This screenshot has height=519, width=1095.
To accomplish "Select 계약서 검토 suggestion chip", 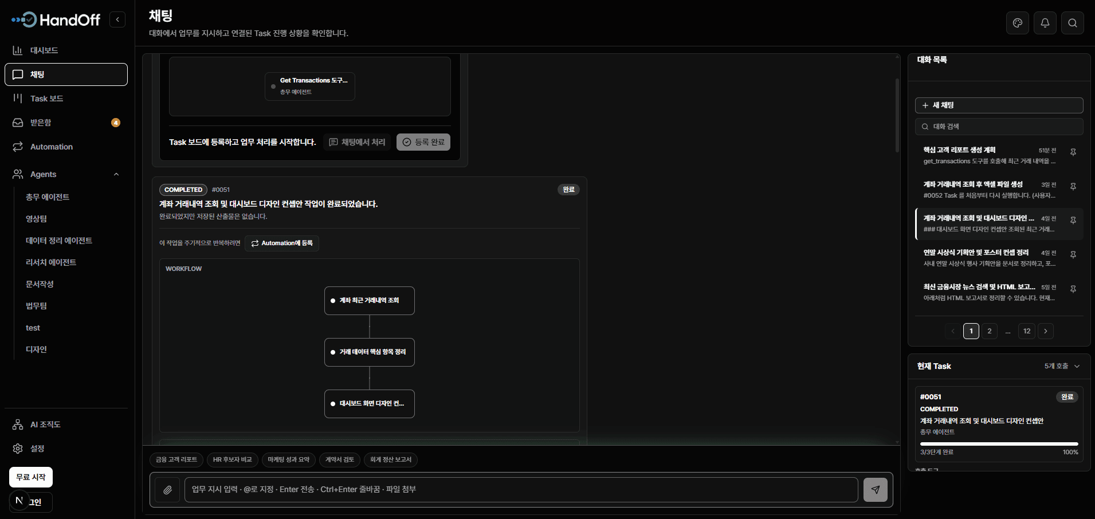I will pyautogui.click(x=340, y=459).
